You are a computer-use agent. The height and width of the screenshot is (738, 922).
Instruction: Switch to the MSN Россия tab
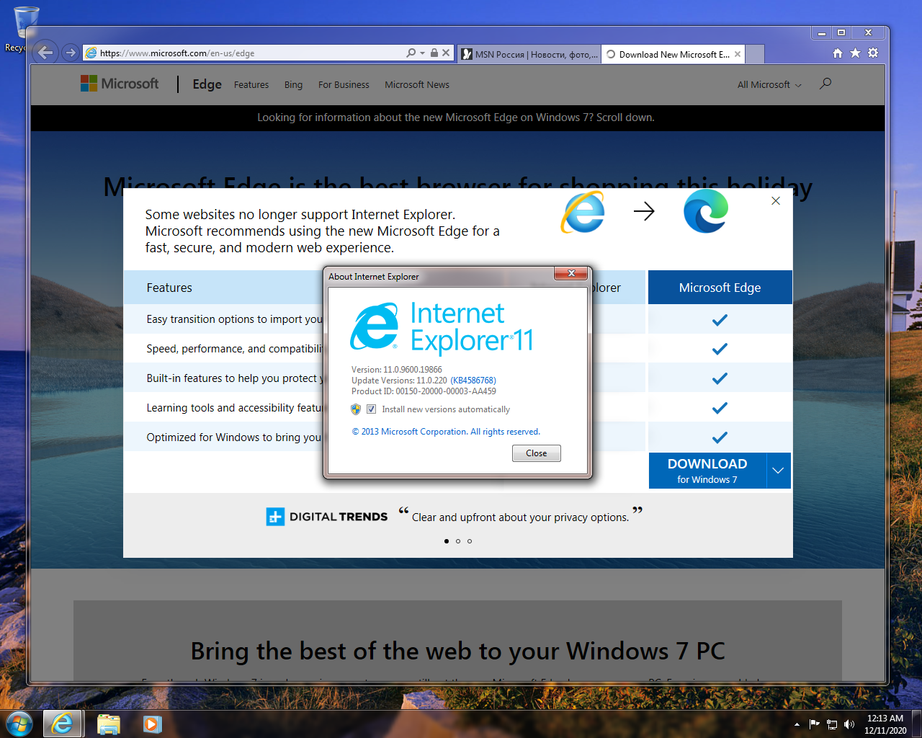529,54
